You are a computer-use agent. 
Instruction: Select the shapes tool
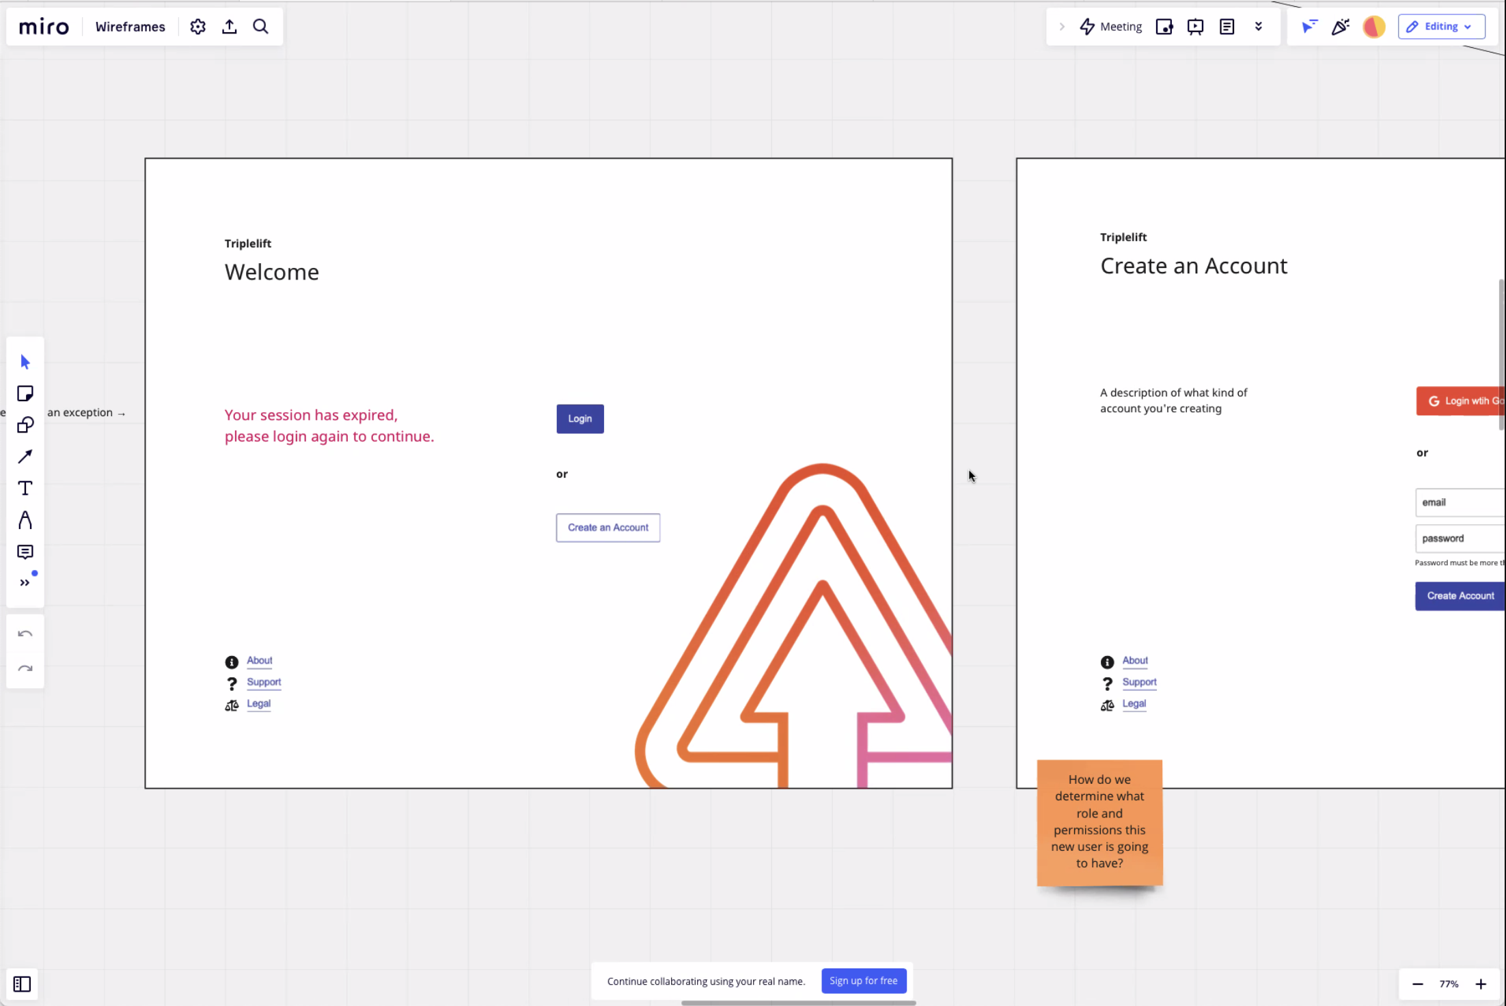click(x=25, y=425)
